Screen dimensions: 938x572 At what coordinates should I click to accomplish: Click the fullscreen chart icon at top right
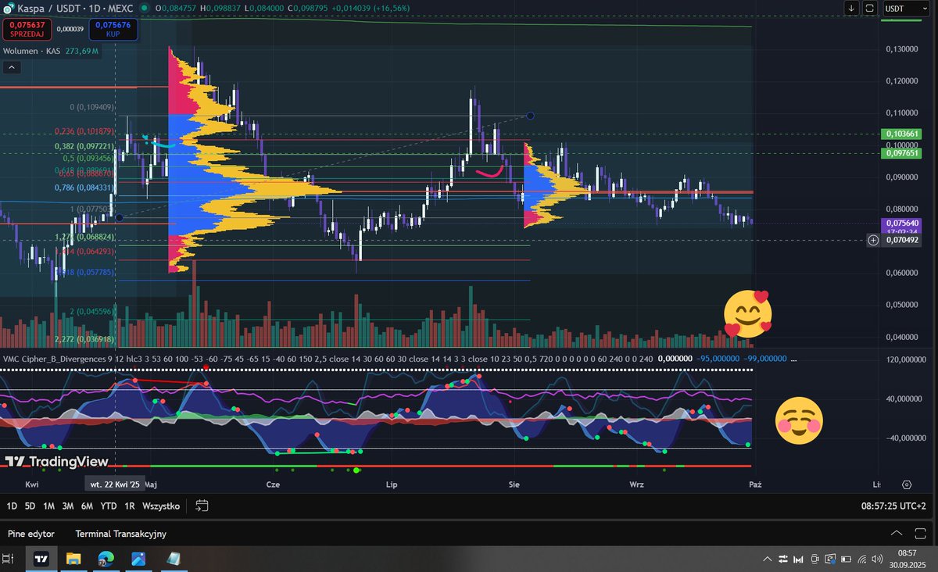869,8
